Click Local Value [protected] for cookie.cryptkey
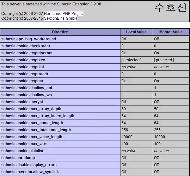190x176 pixels. (x=132, y=60)
